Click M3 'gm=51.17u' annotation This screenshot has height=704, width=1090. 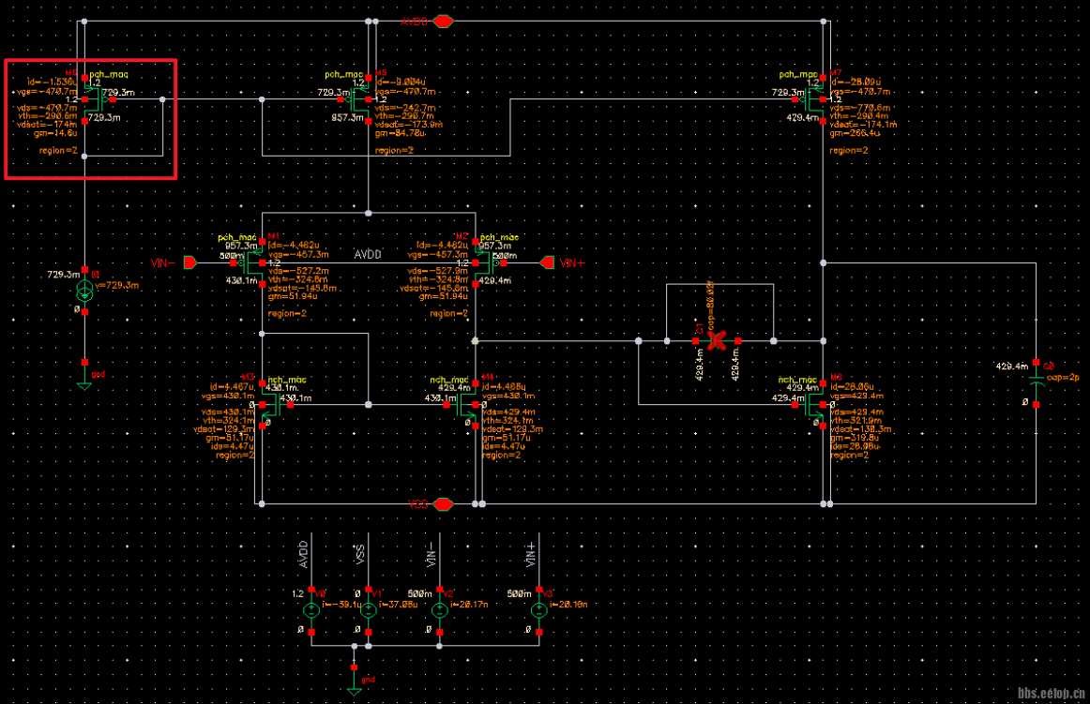pos(230,438)
